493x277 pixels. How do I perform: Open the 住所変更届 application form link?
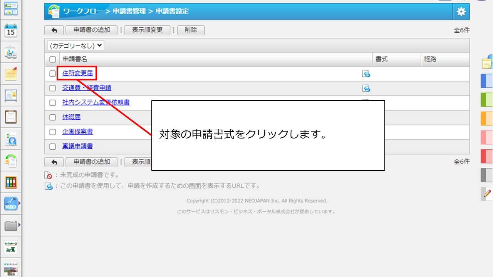[x=77, y=73]
